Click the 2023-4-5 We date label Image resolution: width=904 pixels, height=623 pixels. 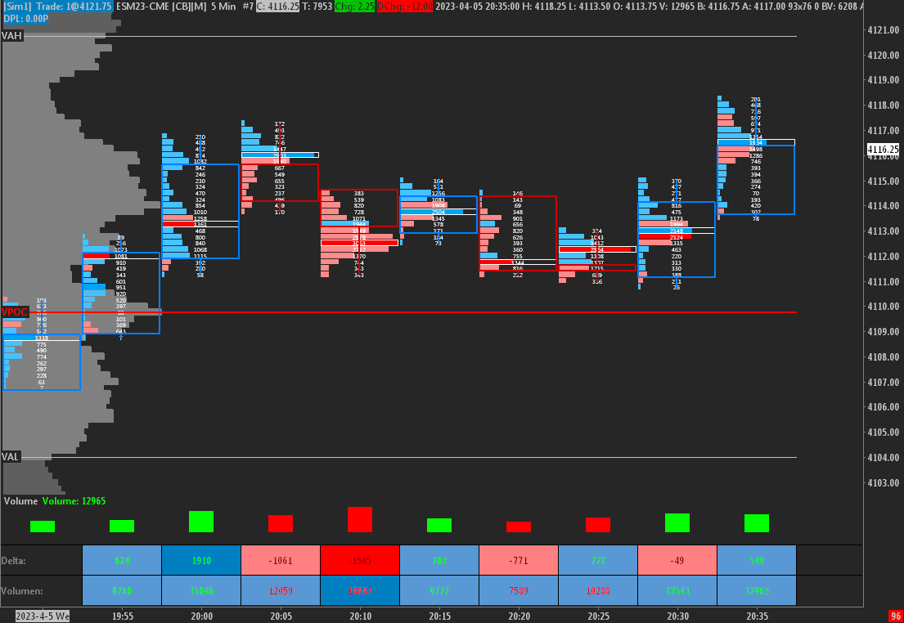(x=42, y=616)
